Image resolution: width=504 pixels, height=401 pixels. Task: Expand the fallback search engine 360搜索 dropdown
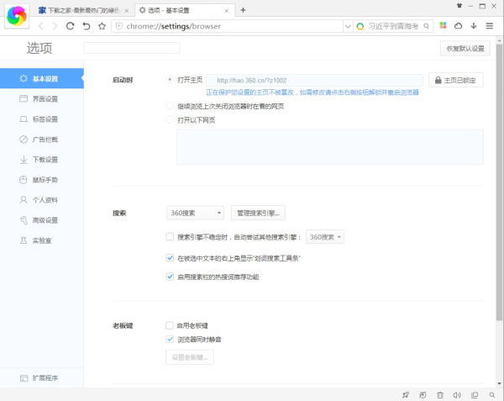pos(325,238)
